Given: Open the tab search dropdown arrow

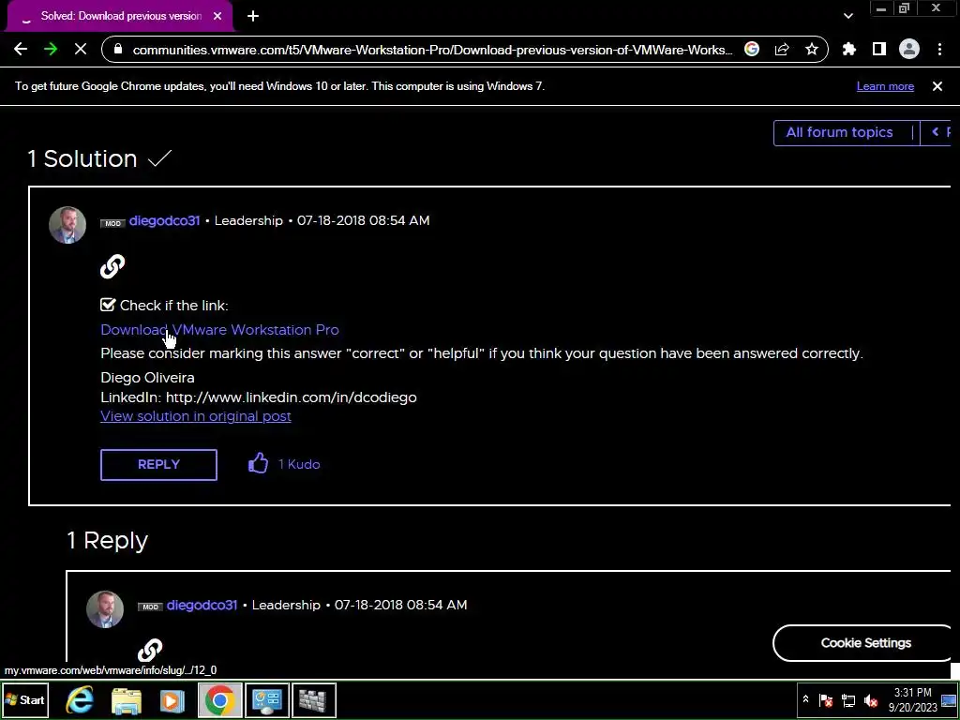Looking at the screenshot, I should click(x=847, y=17).
